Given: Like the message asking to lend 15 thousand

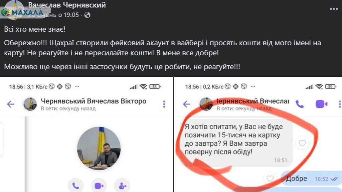Looking at the screenshot, I should (302, 143).
